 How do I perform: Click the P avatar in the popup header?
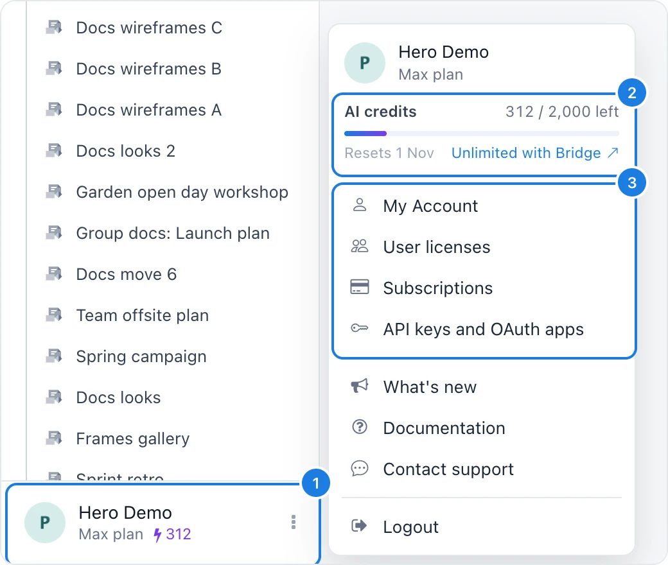pyautogui.click(x=365, y=62)
